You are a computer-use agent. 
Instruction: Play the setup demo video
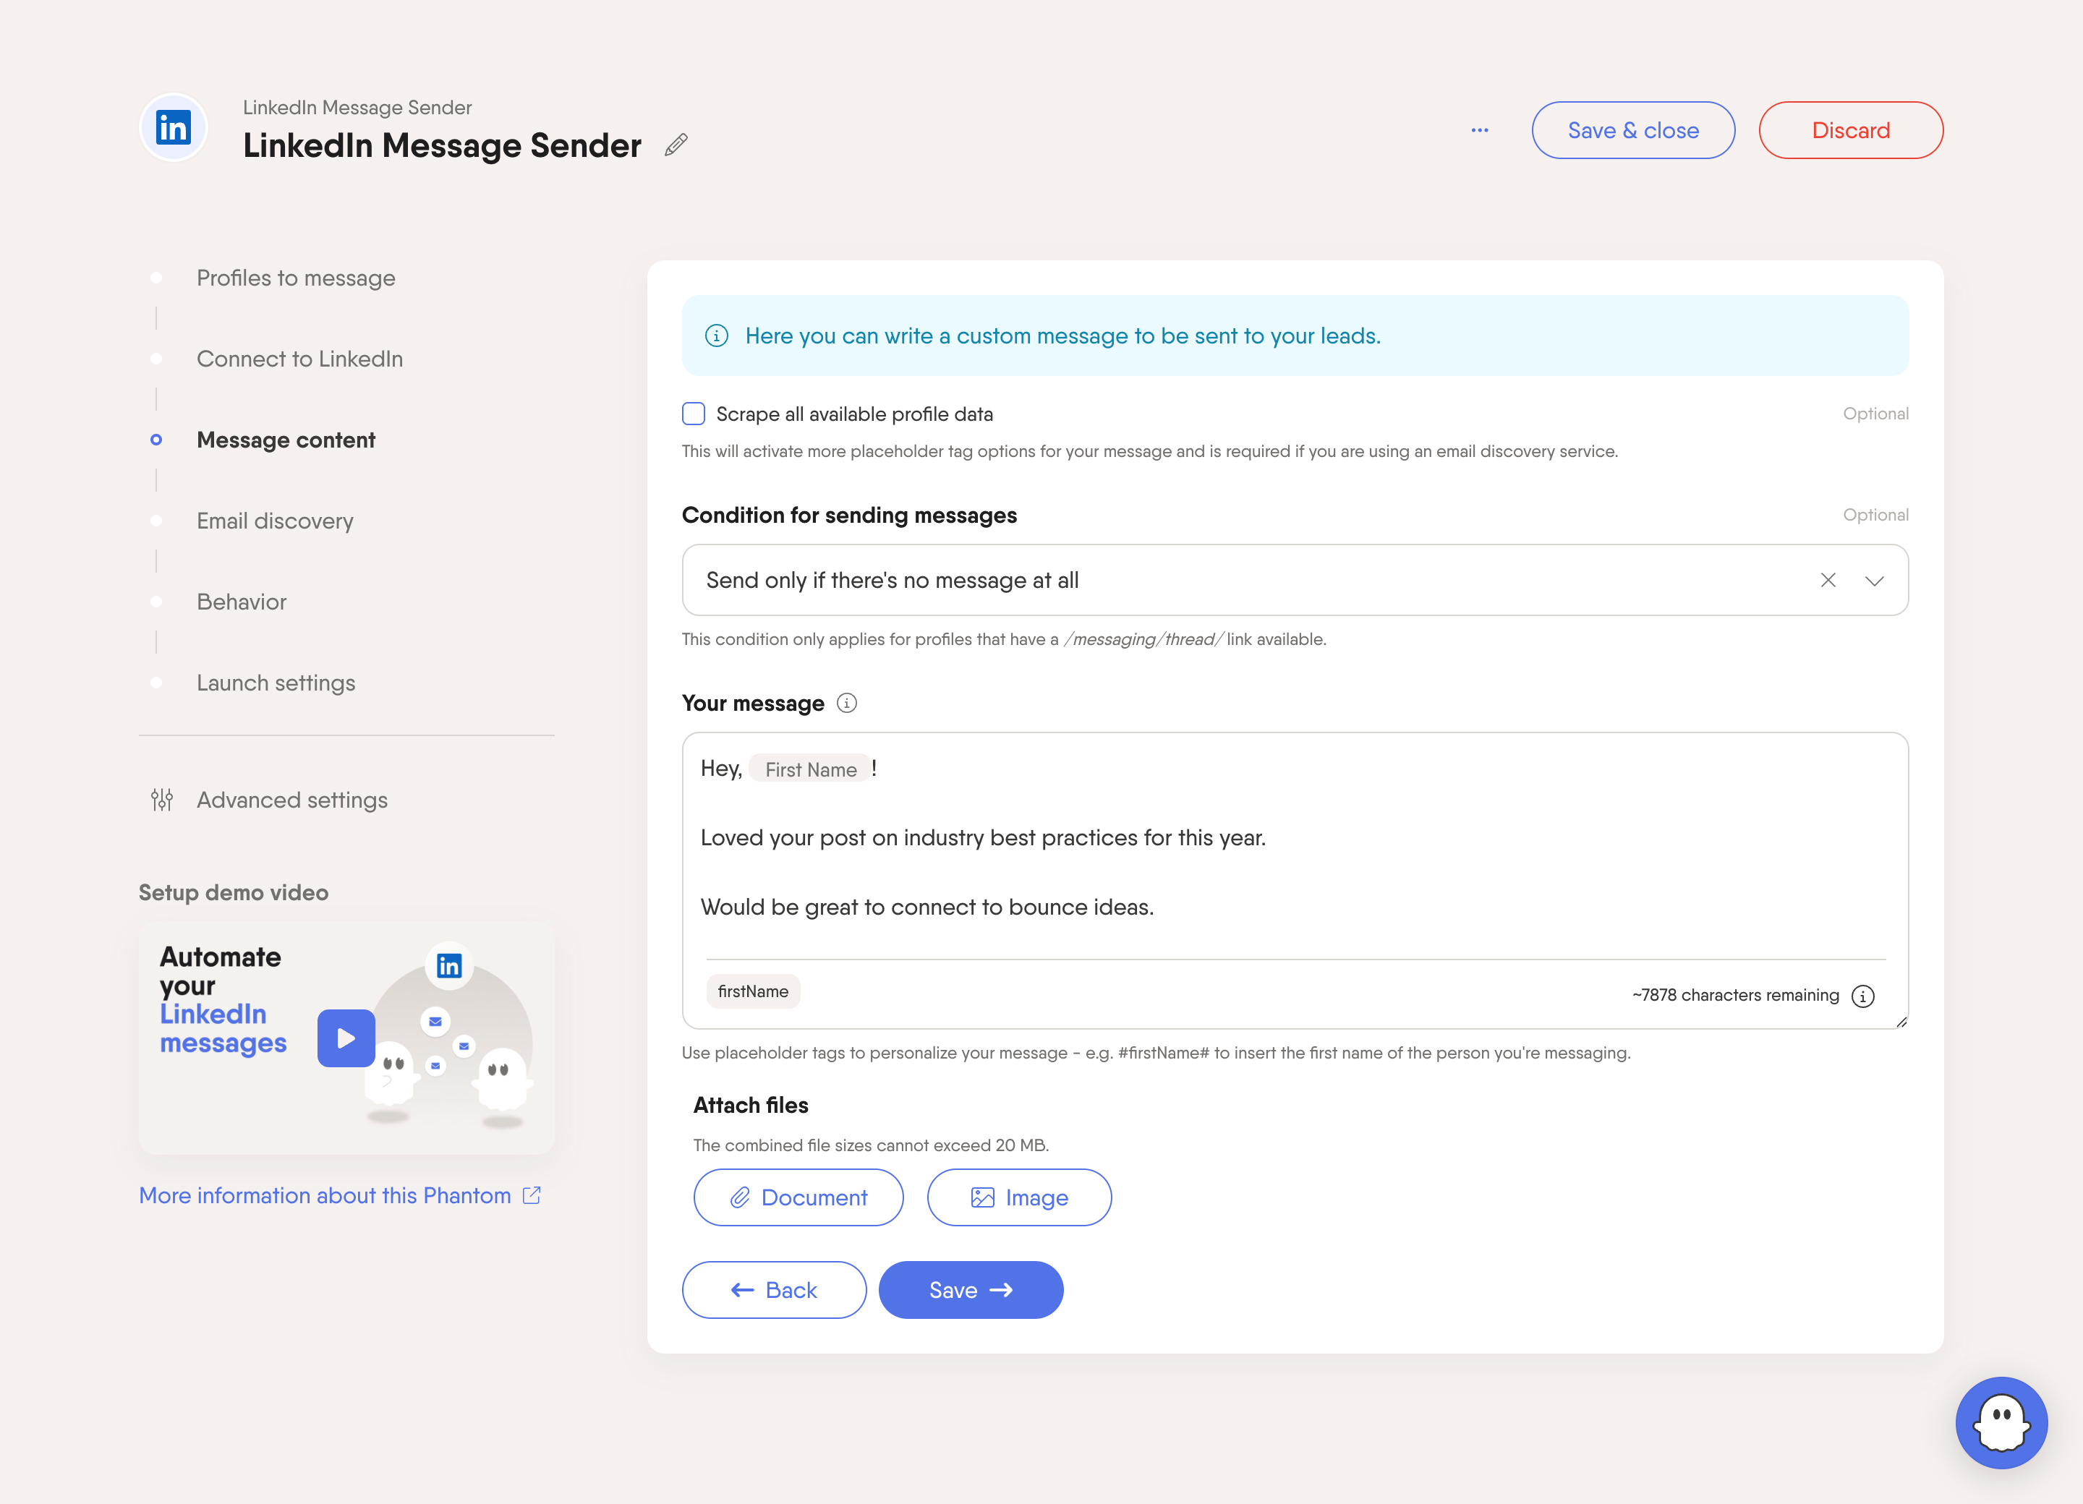[346, 1038]
